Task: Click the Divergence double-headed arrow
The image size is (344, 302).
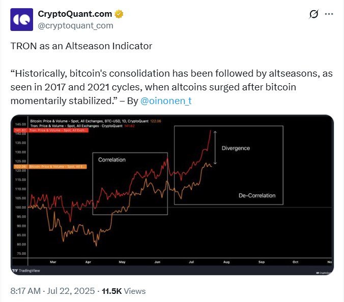Action: pyautogui.click(x=216, y=148)
